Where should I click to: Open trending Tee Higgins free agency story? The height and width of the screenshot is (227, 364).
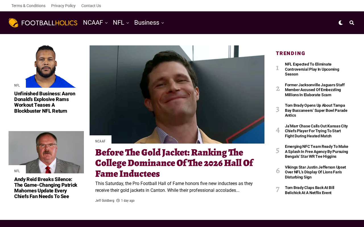(317, 152)
